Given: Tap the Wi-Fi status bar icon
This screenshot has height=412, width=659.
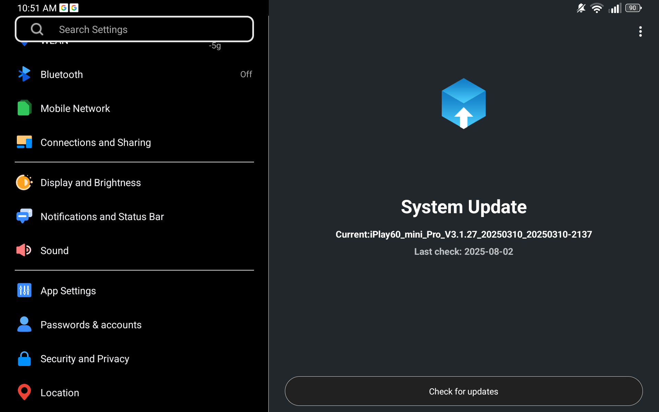Looking at the screenshot, I should [597, 8].
